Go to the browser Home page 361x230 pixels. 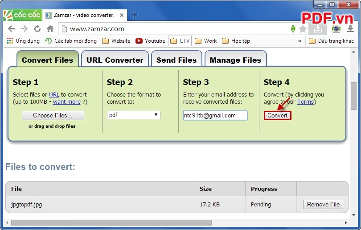pos(50,29)
